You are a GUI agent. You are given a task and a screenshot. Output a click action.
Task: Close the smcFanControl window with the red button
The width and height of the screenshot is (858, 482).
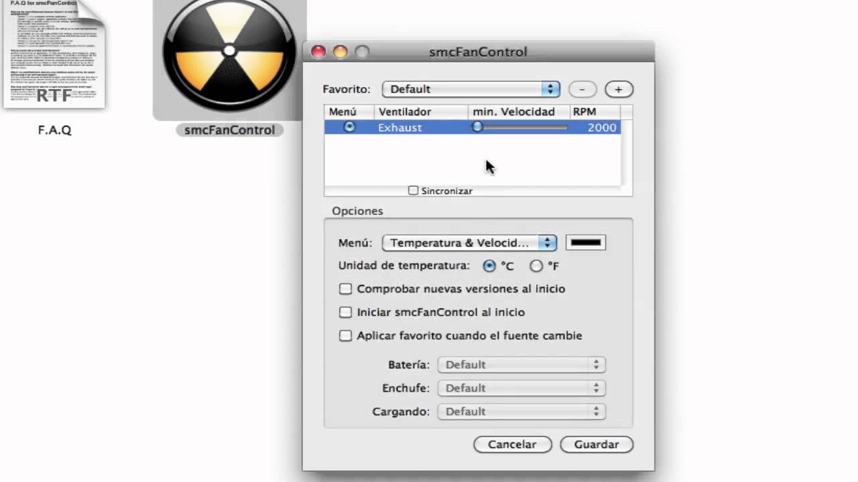(x=319, y=52)
